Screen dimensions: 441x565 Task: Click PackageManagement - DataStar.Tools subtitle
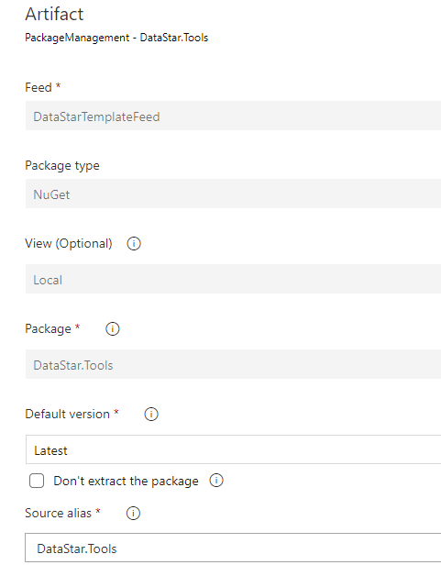tap(116, 38)
